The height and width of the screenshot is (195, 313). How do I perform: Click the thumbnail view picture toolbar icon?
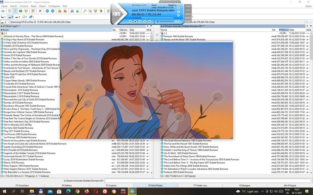(x=21, y=11)
